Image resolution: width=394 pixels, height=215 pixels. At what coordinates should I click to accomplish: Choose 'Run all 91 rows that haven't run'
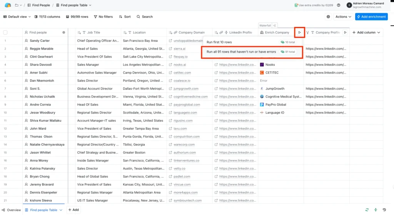pyautogui.click(x=241, y=51)
